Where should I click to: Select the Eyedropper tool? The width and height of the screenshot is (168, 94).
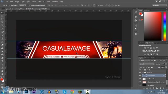[x=2, y=28]
